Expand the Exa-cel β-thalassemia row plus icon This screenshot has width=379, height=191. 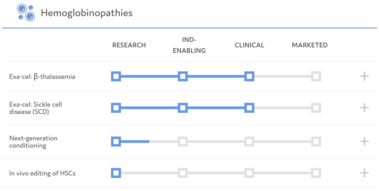[x=364, y=77]
